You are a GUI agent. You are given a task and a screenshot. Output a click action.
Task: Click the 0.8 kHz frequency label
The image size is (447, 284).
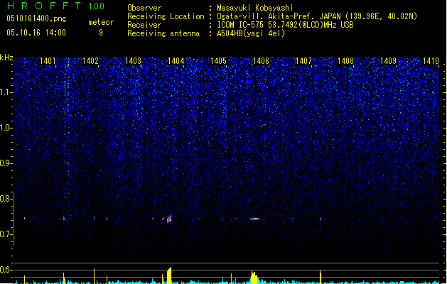6,199
